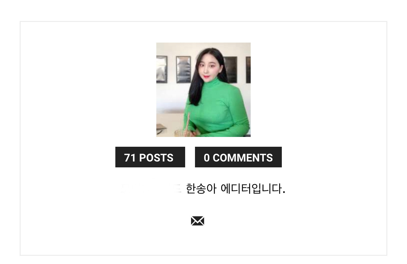Click the number 71 on posts badge

click(x=130, y=158)
